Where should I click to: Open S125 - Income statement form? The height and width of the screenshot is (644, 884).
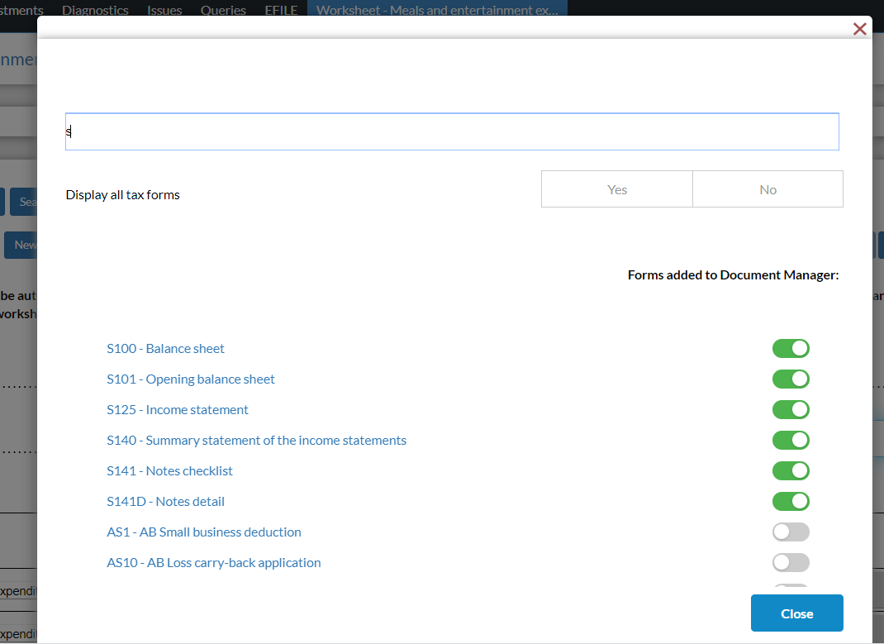pos(178,410)
